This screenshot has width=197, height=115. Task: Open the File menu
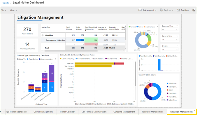tap(4, 10)
